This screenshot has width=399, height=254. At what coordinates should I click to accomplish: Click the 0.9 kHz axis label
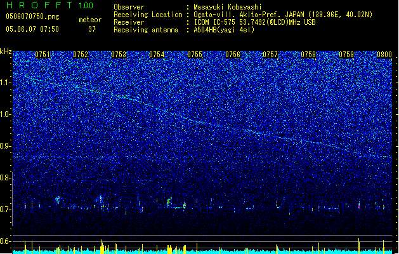click(x=6, y=146)
